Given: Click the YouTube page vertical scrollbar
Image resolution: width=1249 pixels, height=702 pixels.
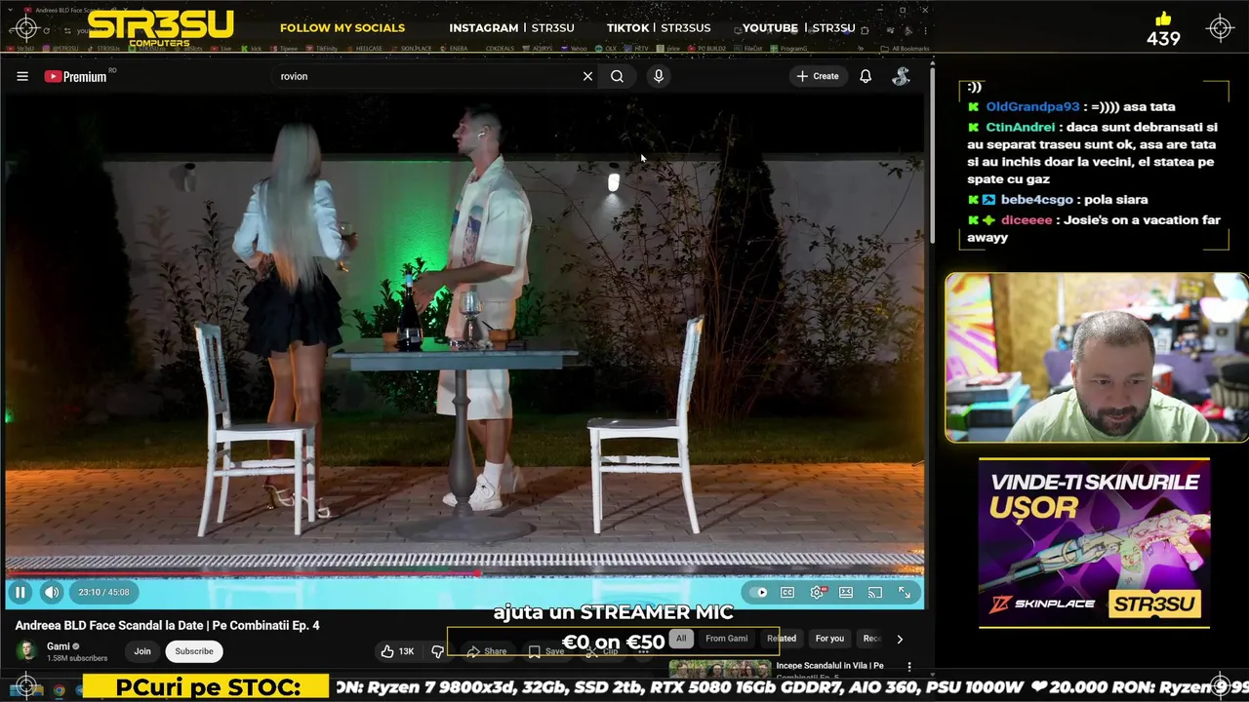Looking at the screenshot, I should pos(932,156).
